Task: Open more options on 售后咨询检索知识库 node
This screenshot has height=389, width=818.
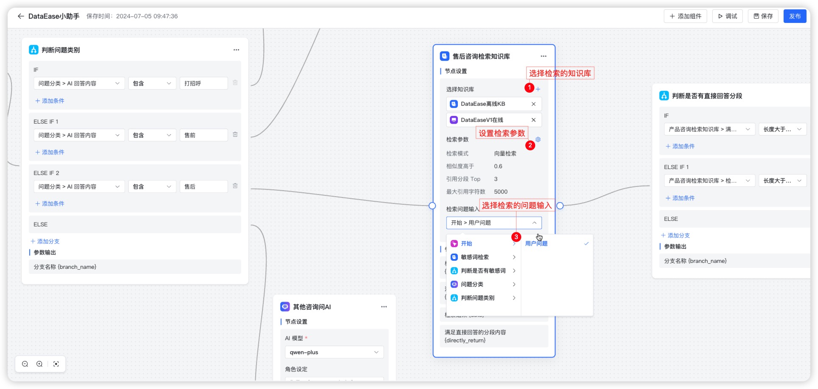Action: click(543, 56)
